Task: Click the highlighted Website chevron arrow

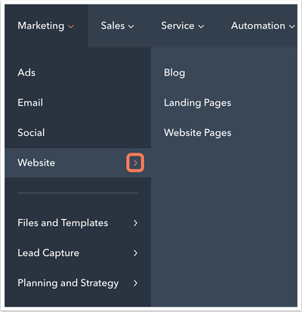Action: pyautogui.click(x=135, y=163)
